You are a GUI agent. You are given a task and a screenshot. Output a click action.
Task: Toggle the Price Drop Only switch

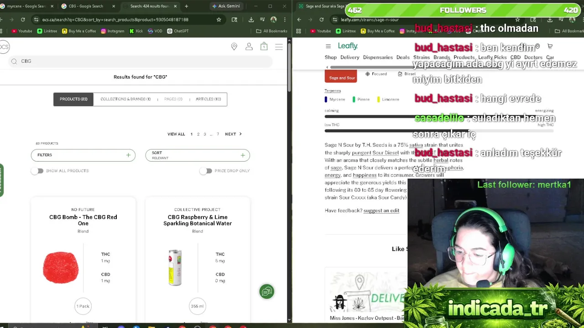click(207, 171)
